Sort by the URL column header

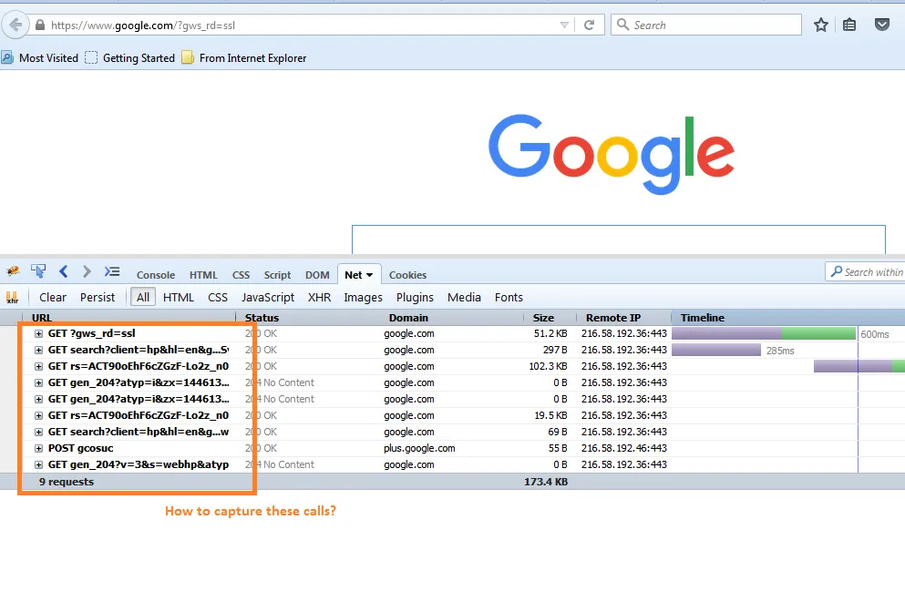[129, 318]
